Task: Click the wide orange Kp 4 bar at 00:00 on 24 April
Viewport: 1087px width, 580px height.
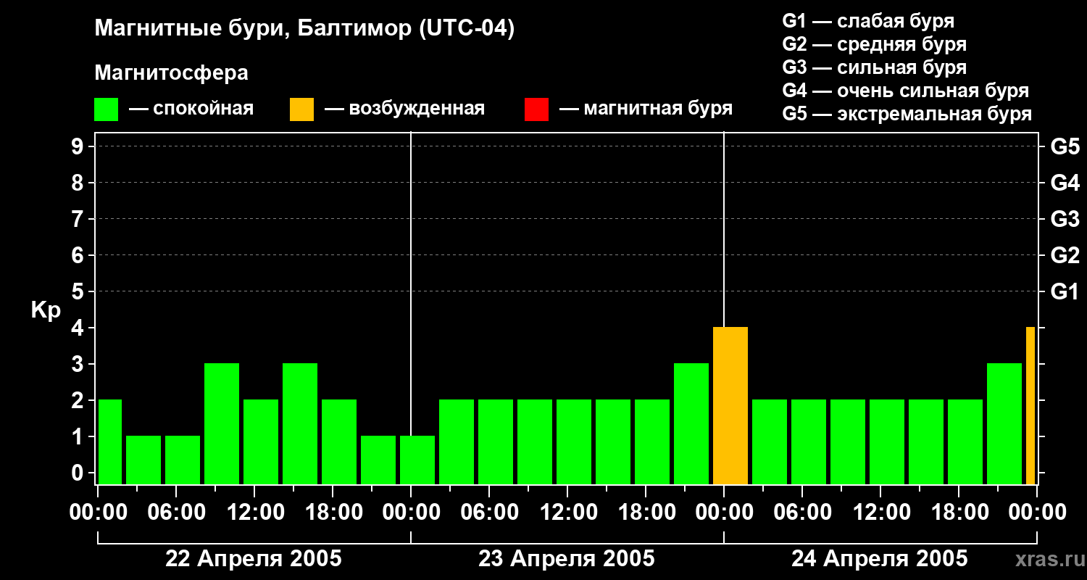Action: click(x=730, y=406)
